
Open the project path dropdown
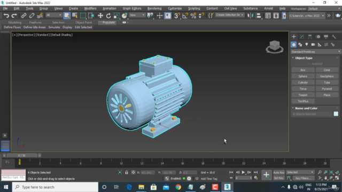tap(306, 15)
